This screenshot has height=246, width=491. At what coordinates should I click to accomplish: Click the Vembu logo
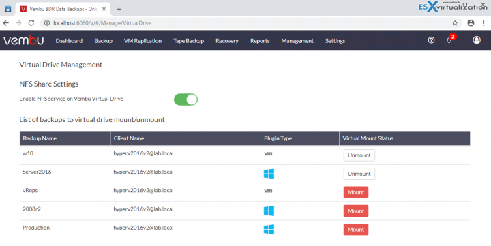tap(23, 40)
